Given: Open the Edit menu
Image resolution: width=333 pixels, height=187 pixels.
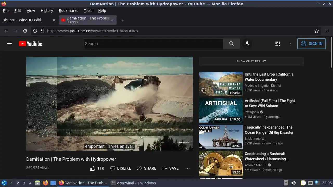Looking at the screenshot, I should pyautogui.click(x=18, y=11).
